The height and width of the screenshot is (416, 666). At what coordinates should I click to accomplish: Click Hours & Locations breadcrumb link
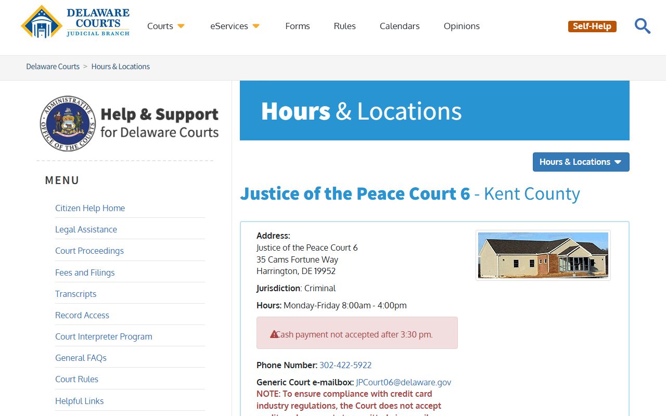tap(121, 67)
